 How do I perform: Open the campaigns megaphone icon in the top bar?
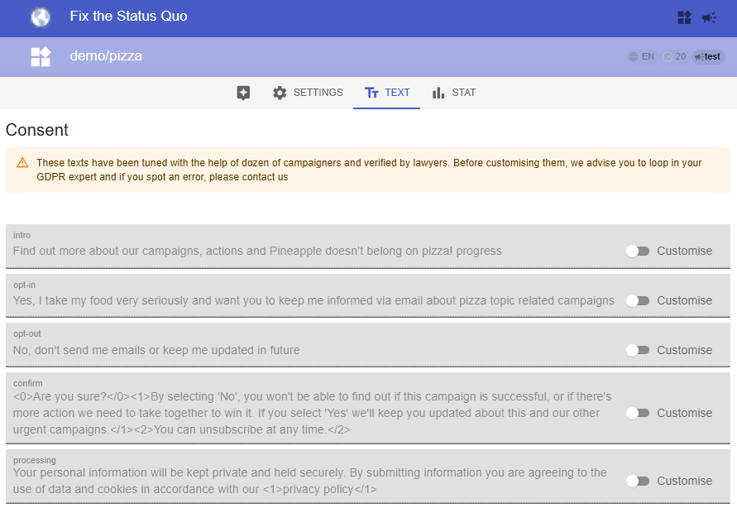tap(709, 18)
